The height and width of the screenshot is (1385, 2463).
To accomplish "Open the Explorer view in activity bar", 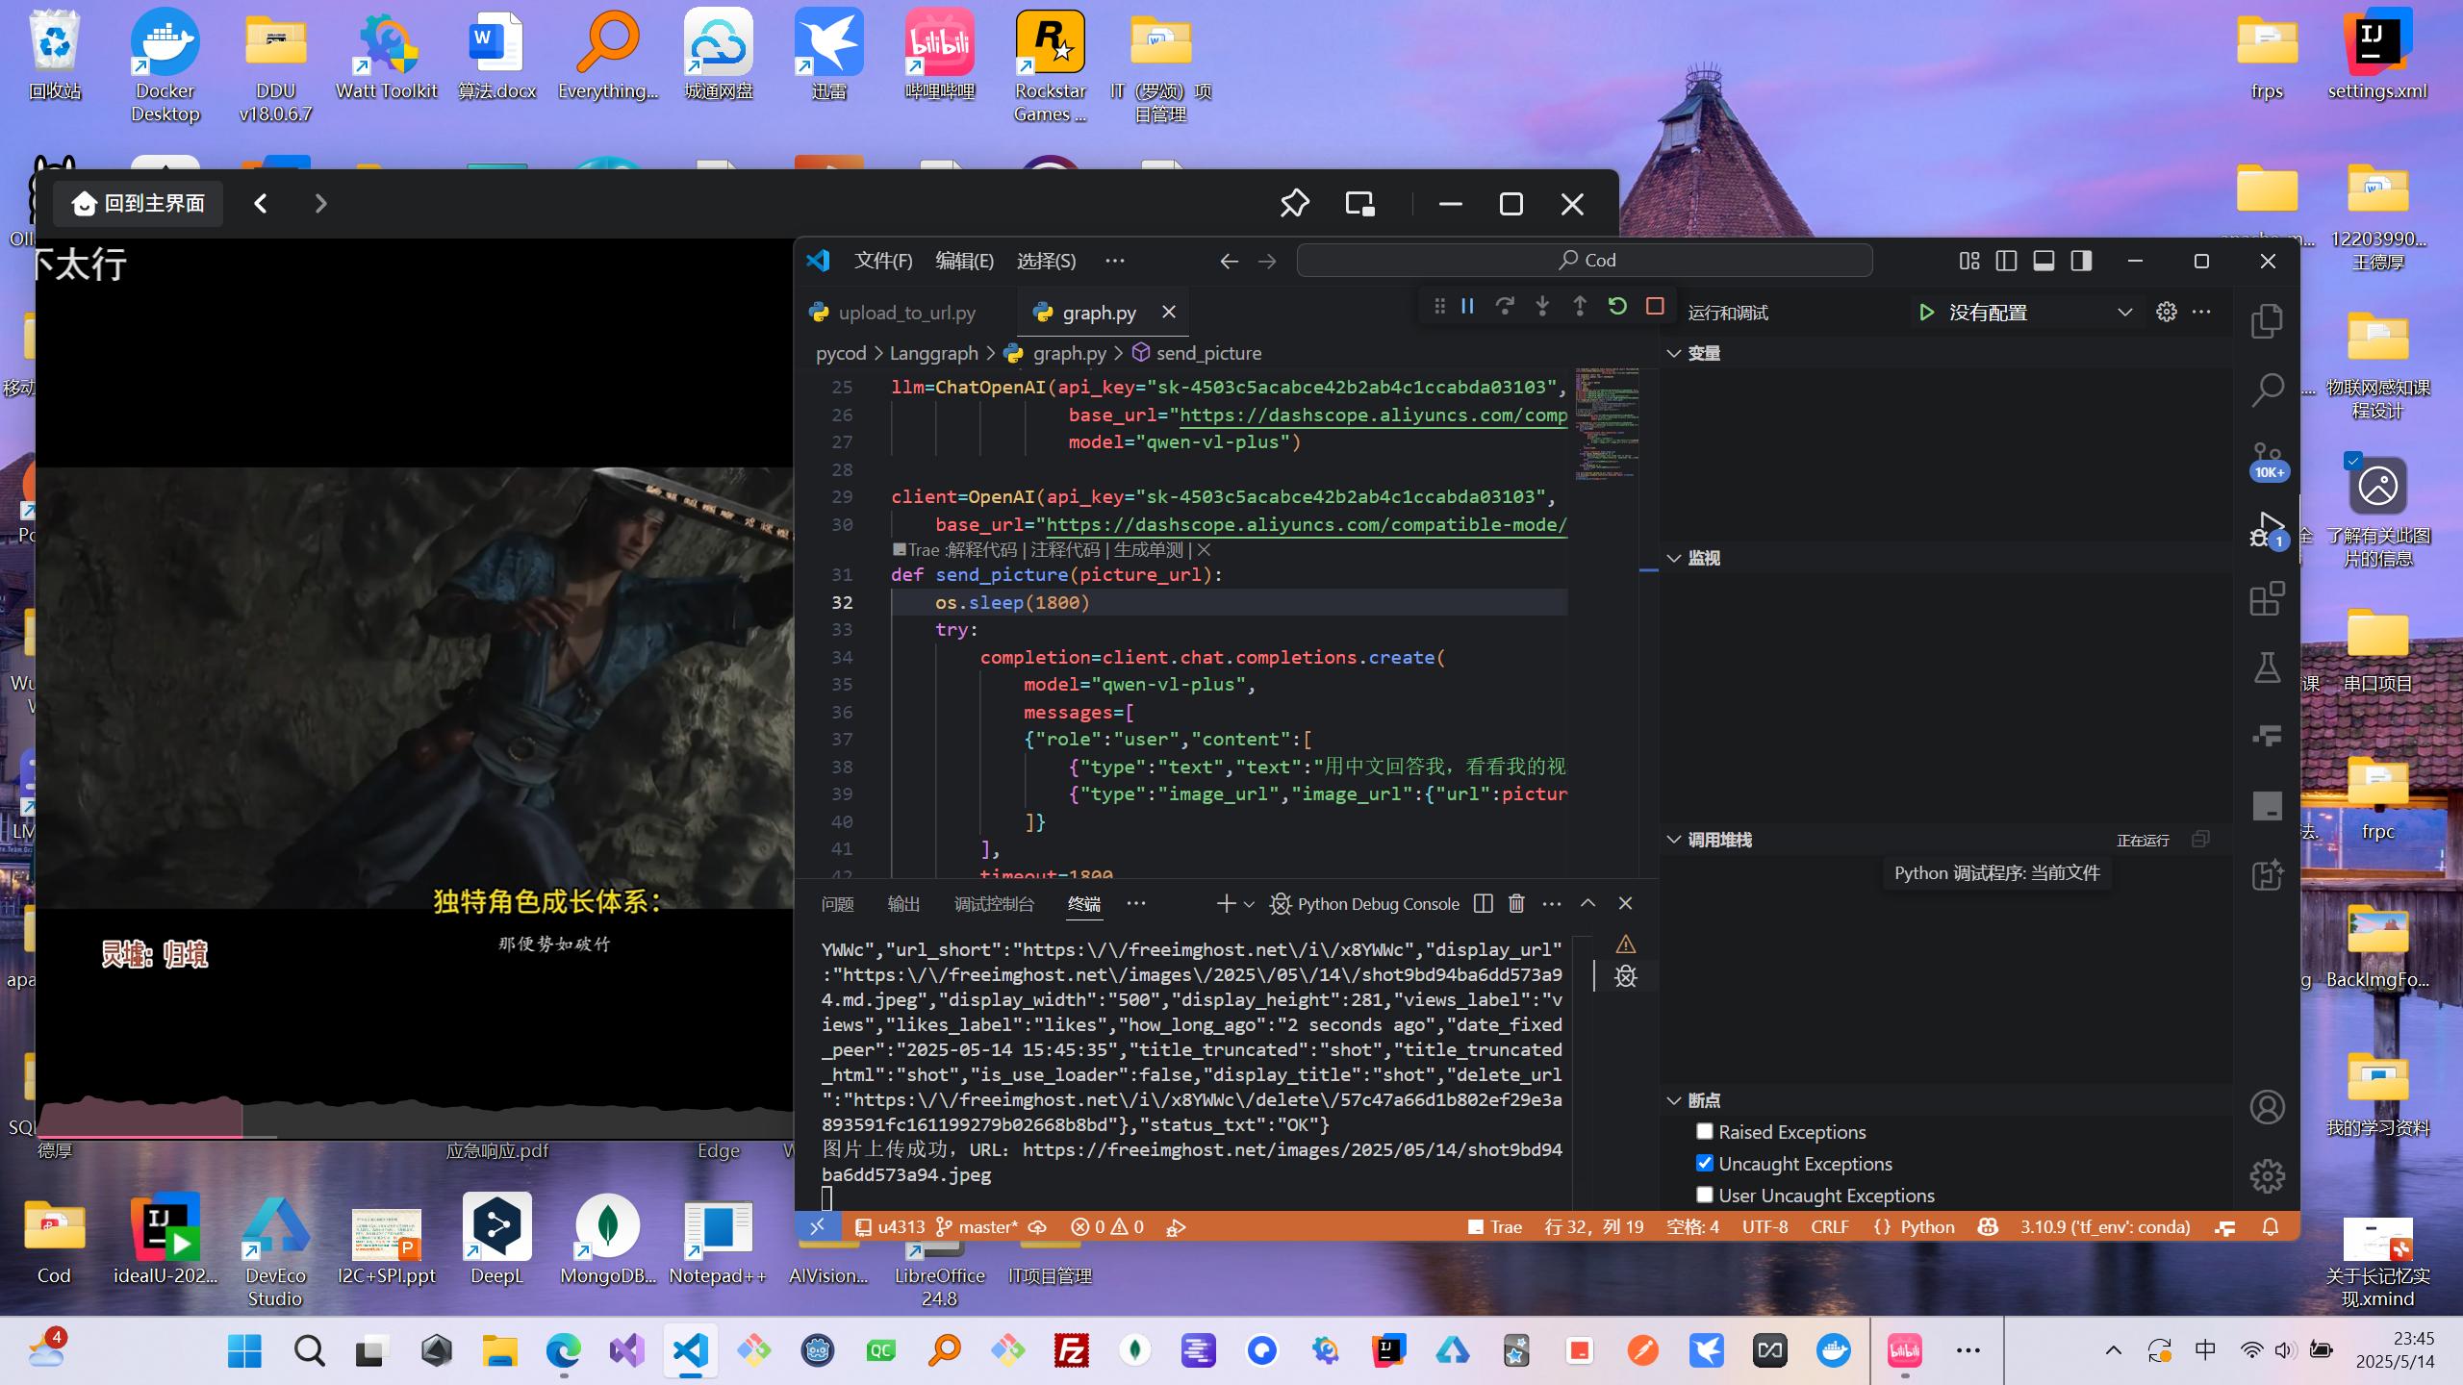I will click(x=2267, y=321).
